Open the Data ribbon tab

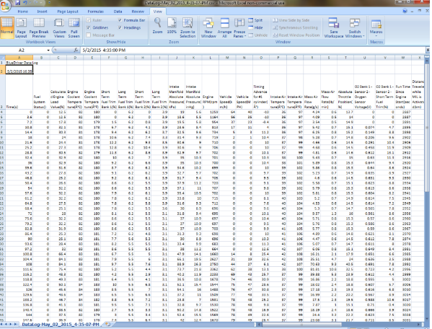[x=118, y=12]
